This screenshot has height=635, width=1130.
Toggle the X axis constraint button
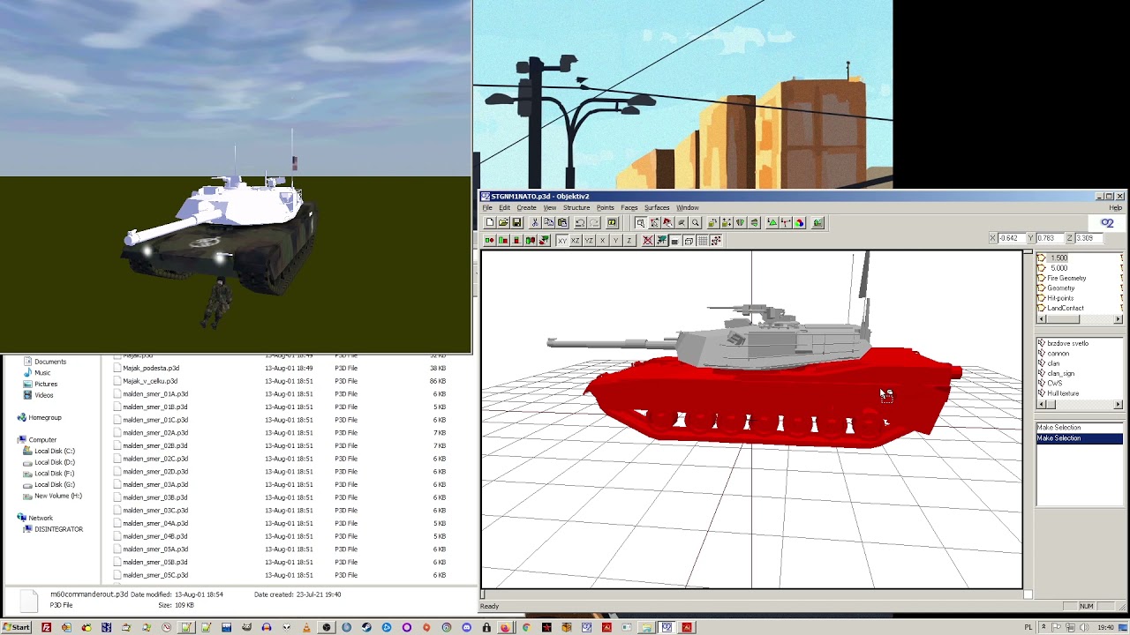coord(602,240)
